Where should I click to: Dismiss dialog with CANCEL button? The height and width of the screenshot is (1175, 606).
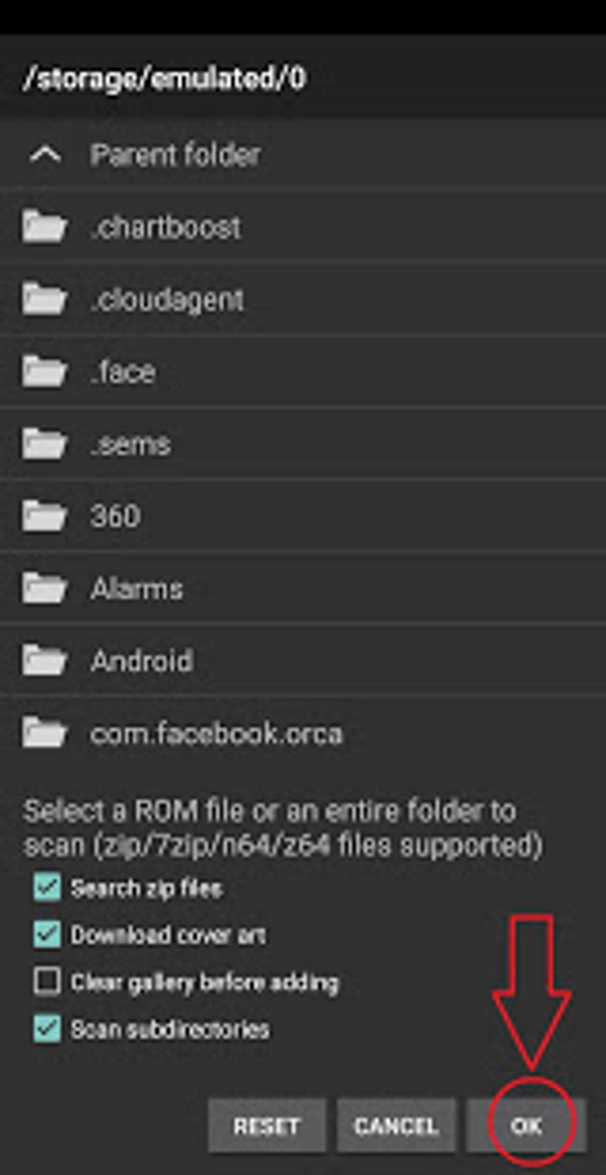tap(396, 1125)
